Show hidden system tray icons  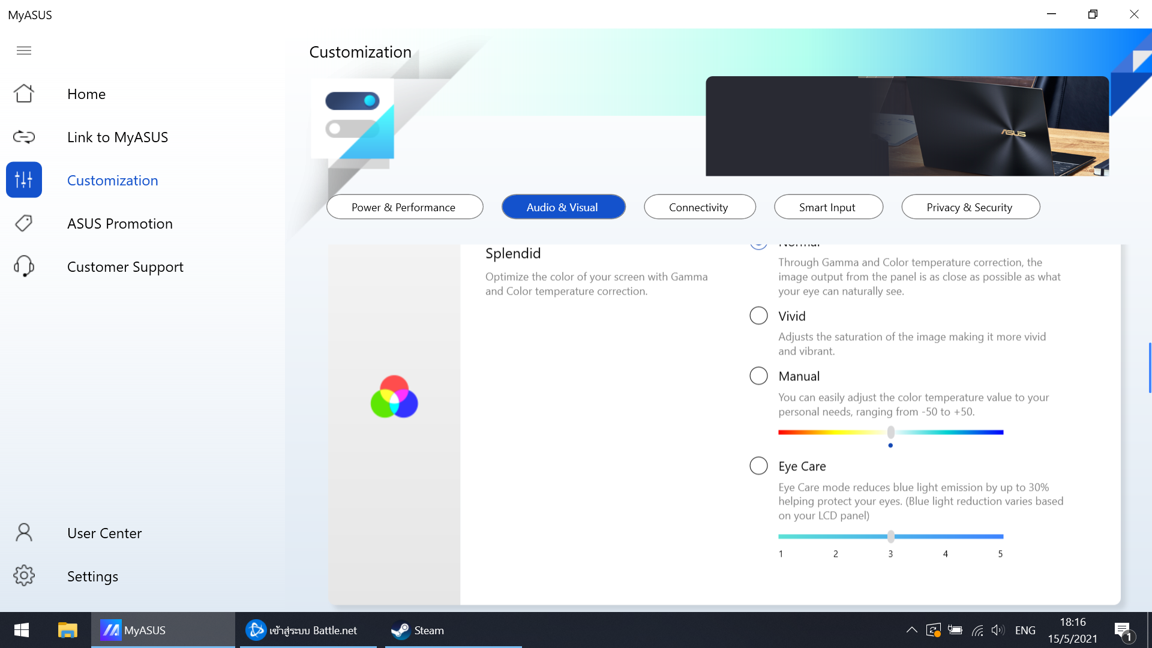[911, 630]
